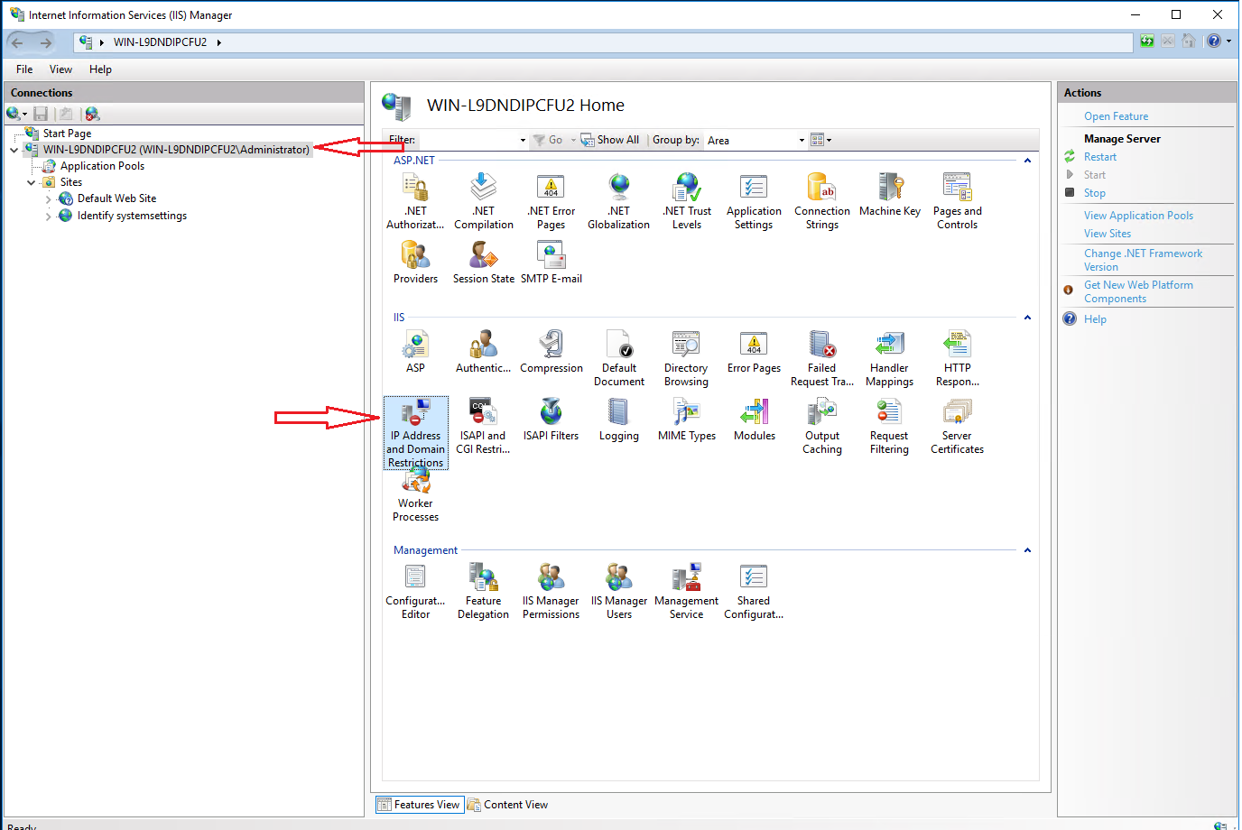Collapse the Sites tree node
The image size is (1242, 830).
click(31, 182)
